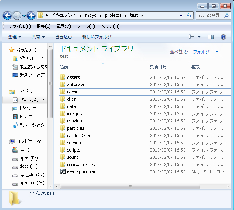Open the ヘルプ(H) menu

110,26
